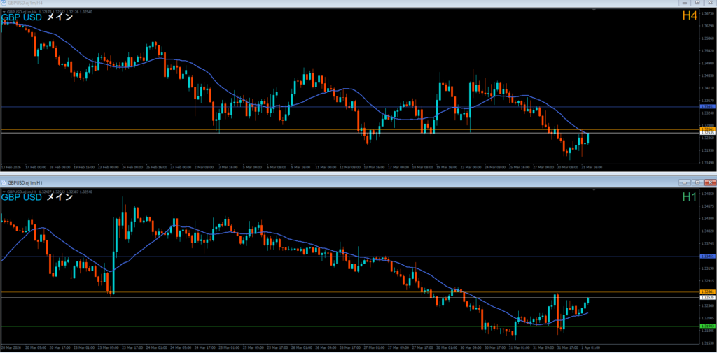This screenshot has height=353, width=717.
Task: Click the H4 chart window title bar icon
Action: [x=5, y=3]
